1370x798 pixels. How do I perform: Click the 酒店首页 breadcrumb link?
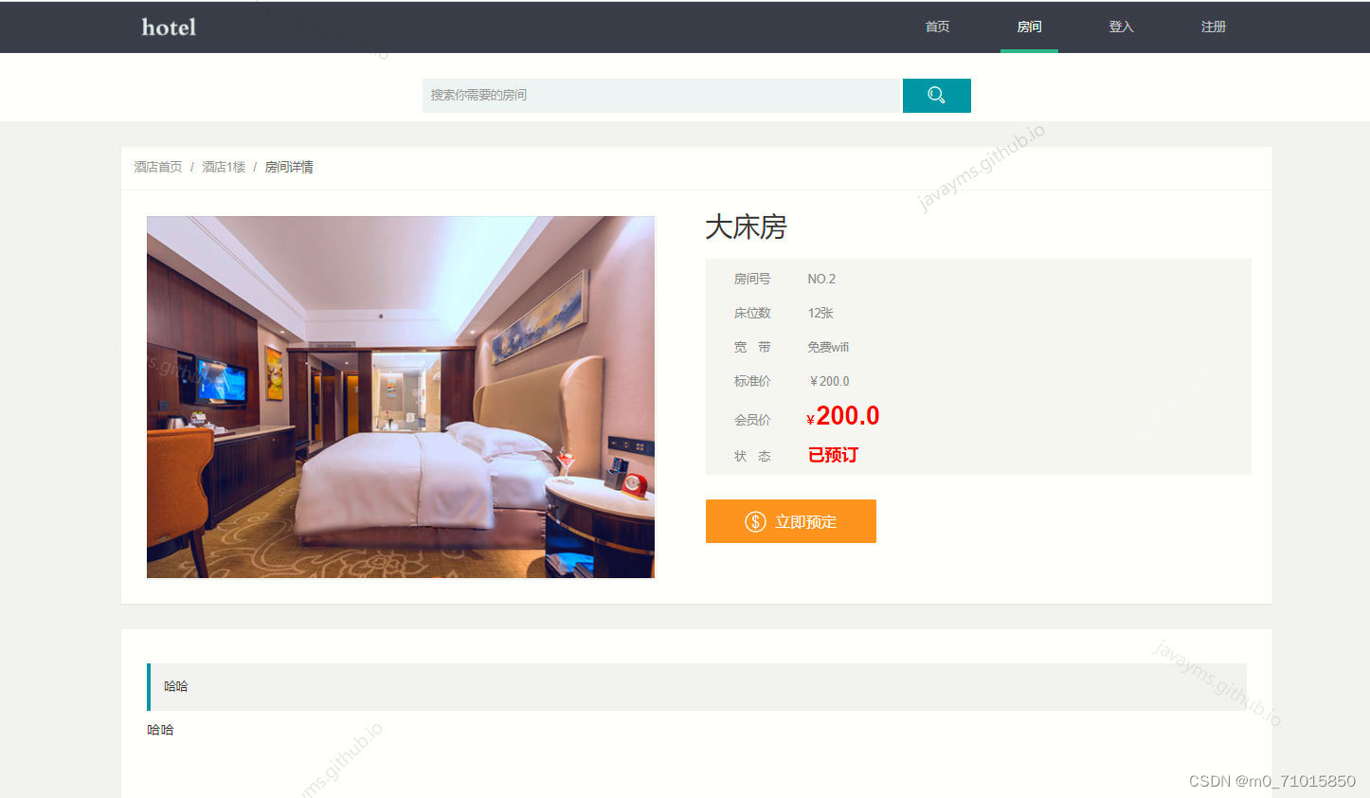point(157,167)
